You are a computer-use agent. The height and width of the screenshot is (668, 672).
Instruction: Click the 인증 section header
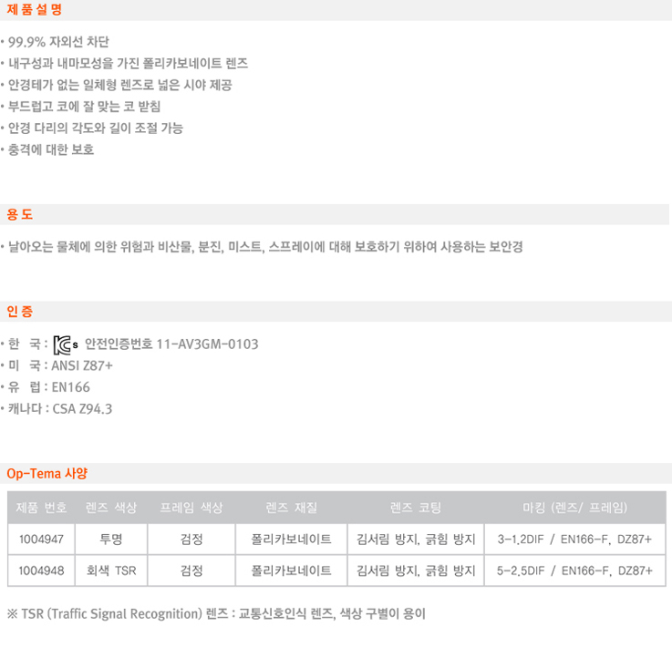[20, 311]
